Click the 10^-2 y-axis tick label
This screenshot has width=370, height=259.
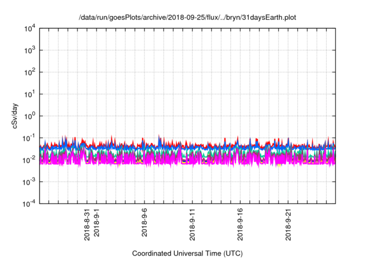tap(30, 160)
